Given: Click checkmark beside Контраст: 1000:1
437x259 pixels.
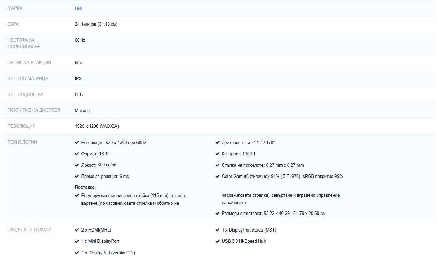Looking at the screenshot, I should [218, 154].
